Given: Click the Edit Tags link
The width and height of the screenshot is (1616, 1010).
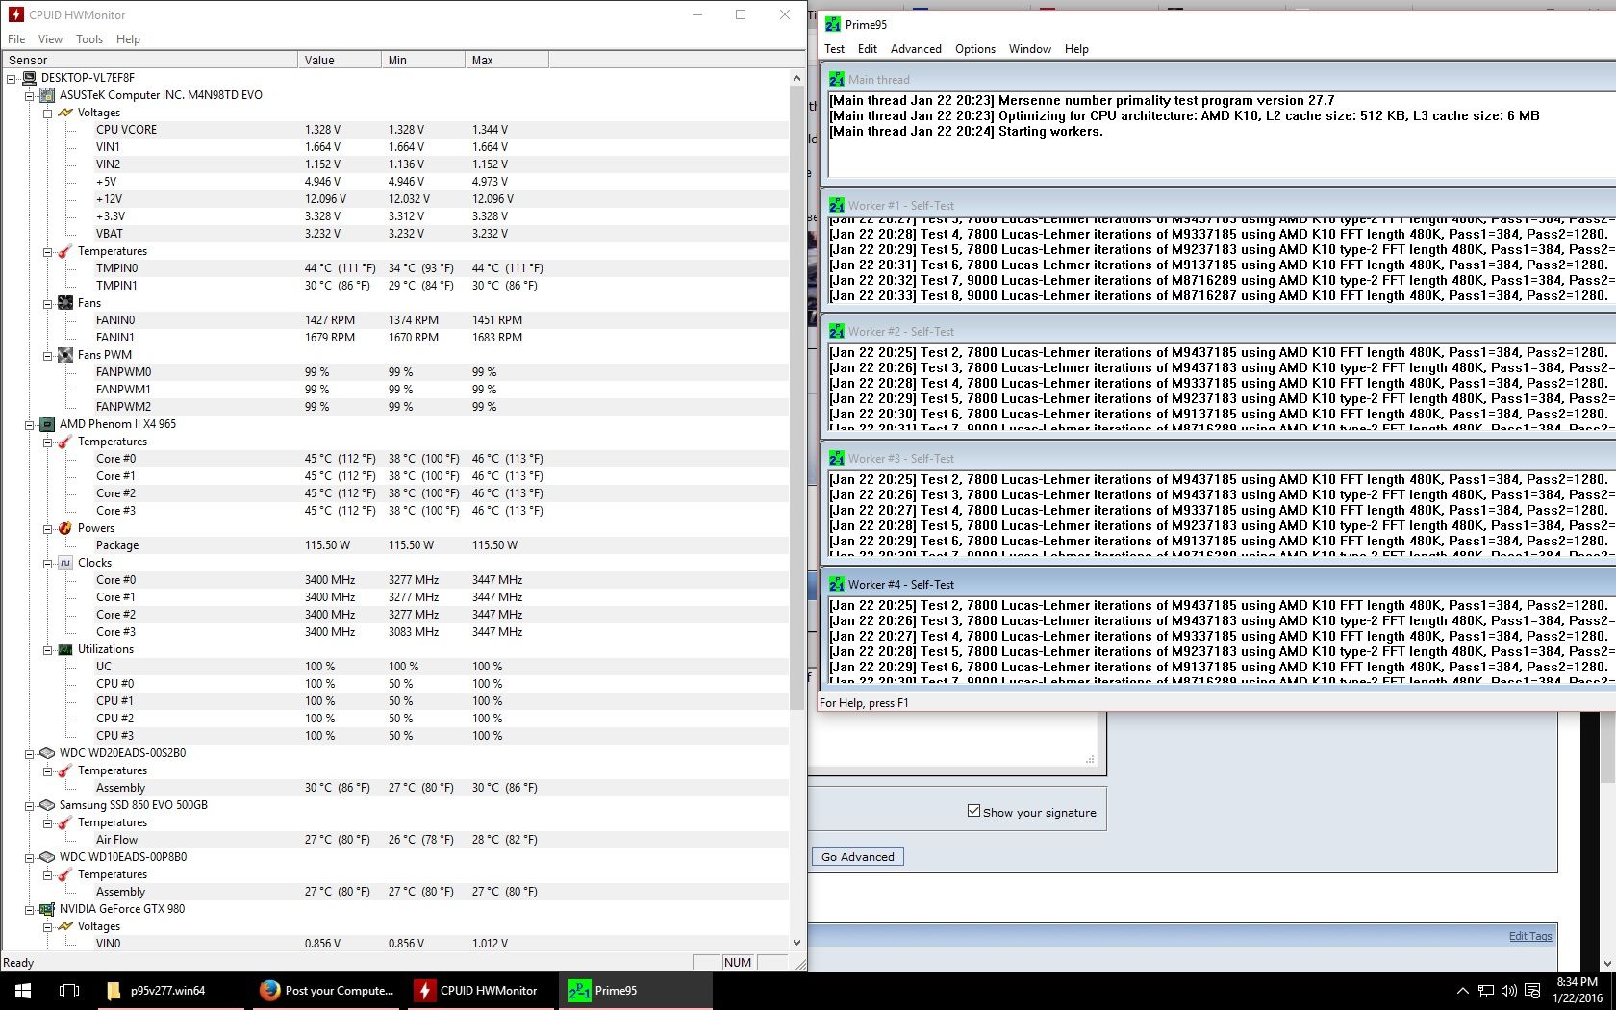Looking at the screenshot, I should [x=1530, y=936].
